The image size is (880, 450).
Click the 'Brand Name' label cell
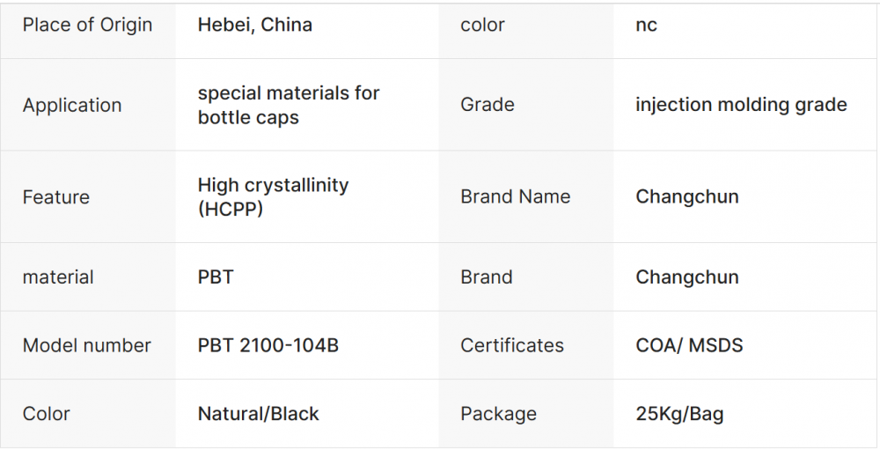516,196
